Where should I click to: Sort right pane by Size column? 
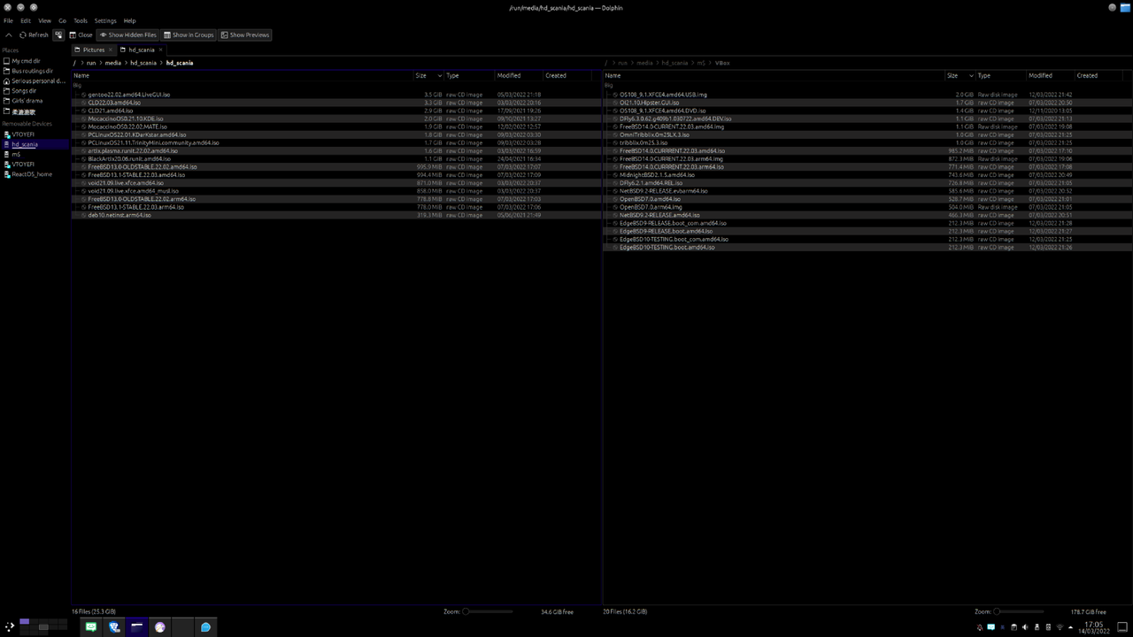[960, 75]
